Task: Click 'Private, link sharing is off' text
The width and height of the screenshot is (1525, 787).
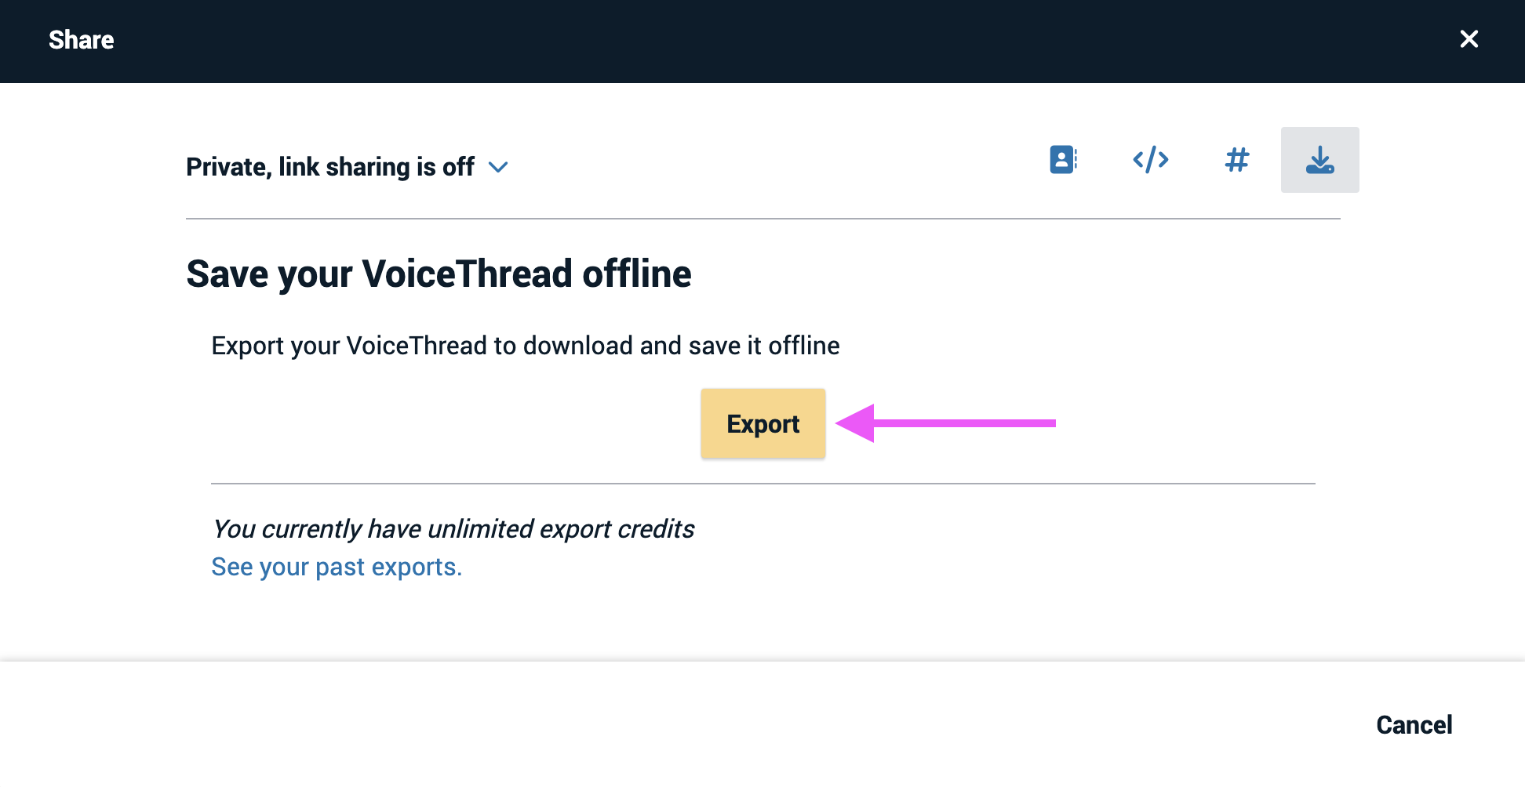Action: 330,167
